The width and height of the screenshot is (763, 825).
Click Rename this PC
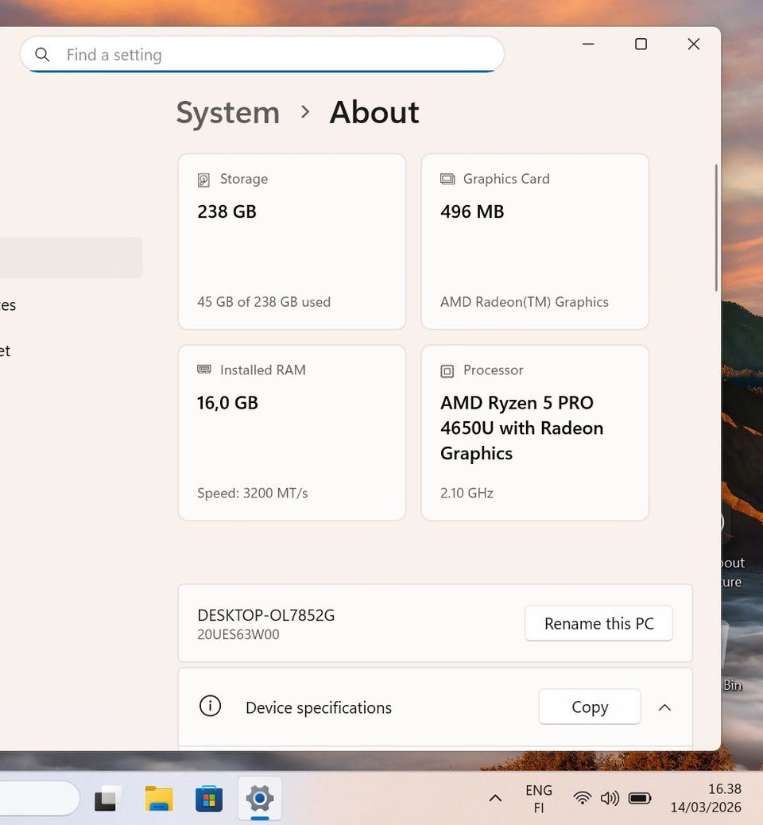coord(598,624)
